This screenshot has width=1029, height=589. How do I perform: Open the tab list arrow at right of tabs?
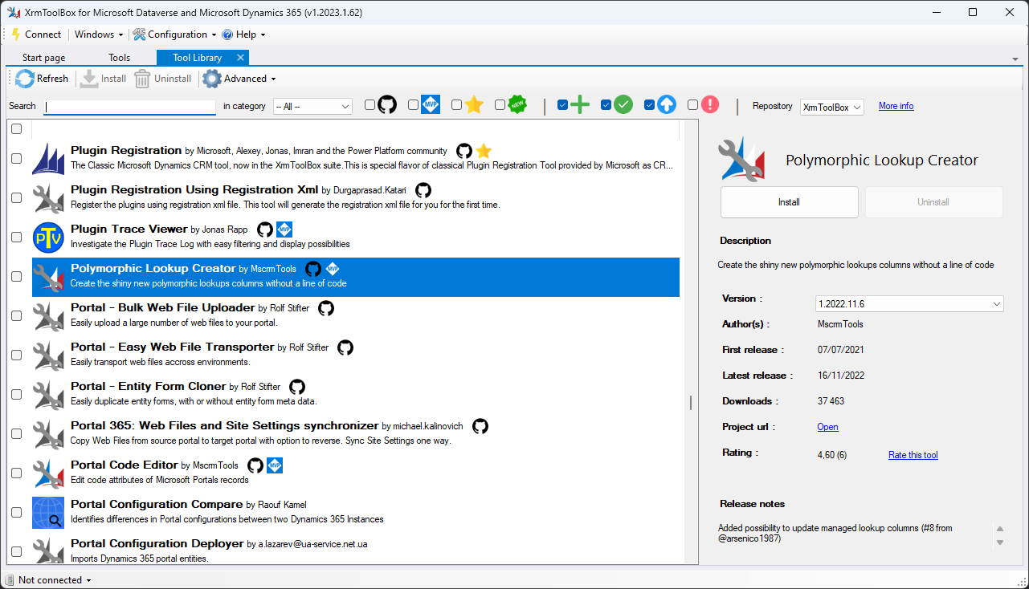coord(1015,59)
